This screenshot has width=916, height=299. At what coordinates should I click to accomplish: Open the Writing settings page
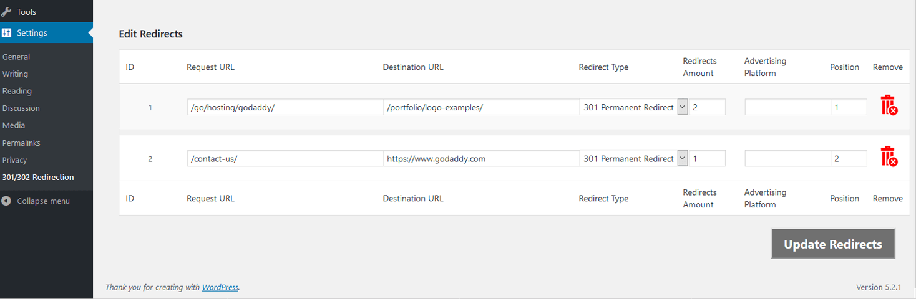(x=15, y=74)
